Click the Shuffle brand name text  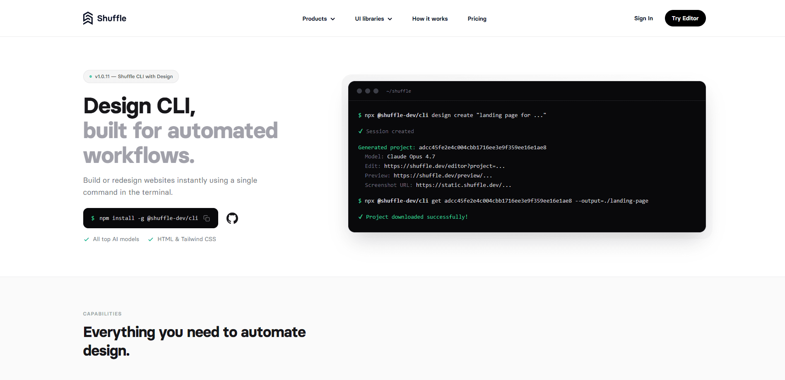pos(112,18)
